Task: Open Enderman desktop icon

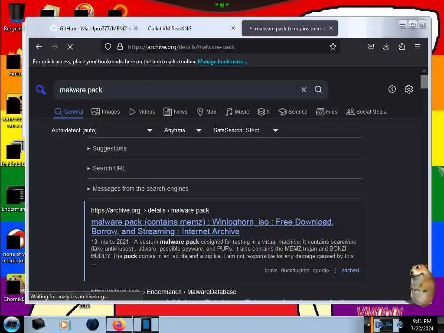Action: coord(13,199)
